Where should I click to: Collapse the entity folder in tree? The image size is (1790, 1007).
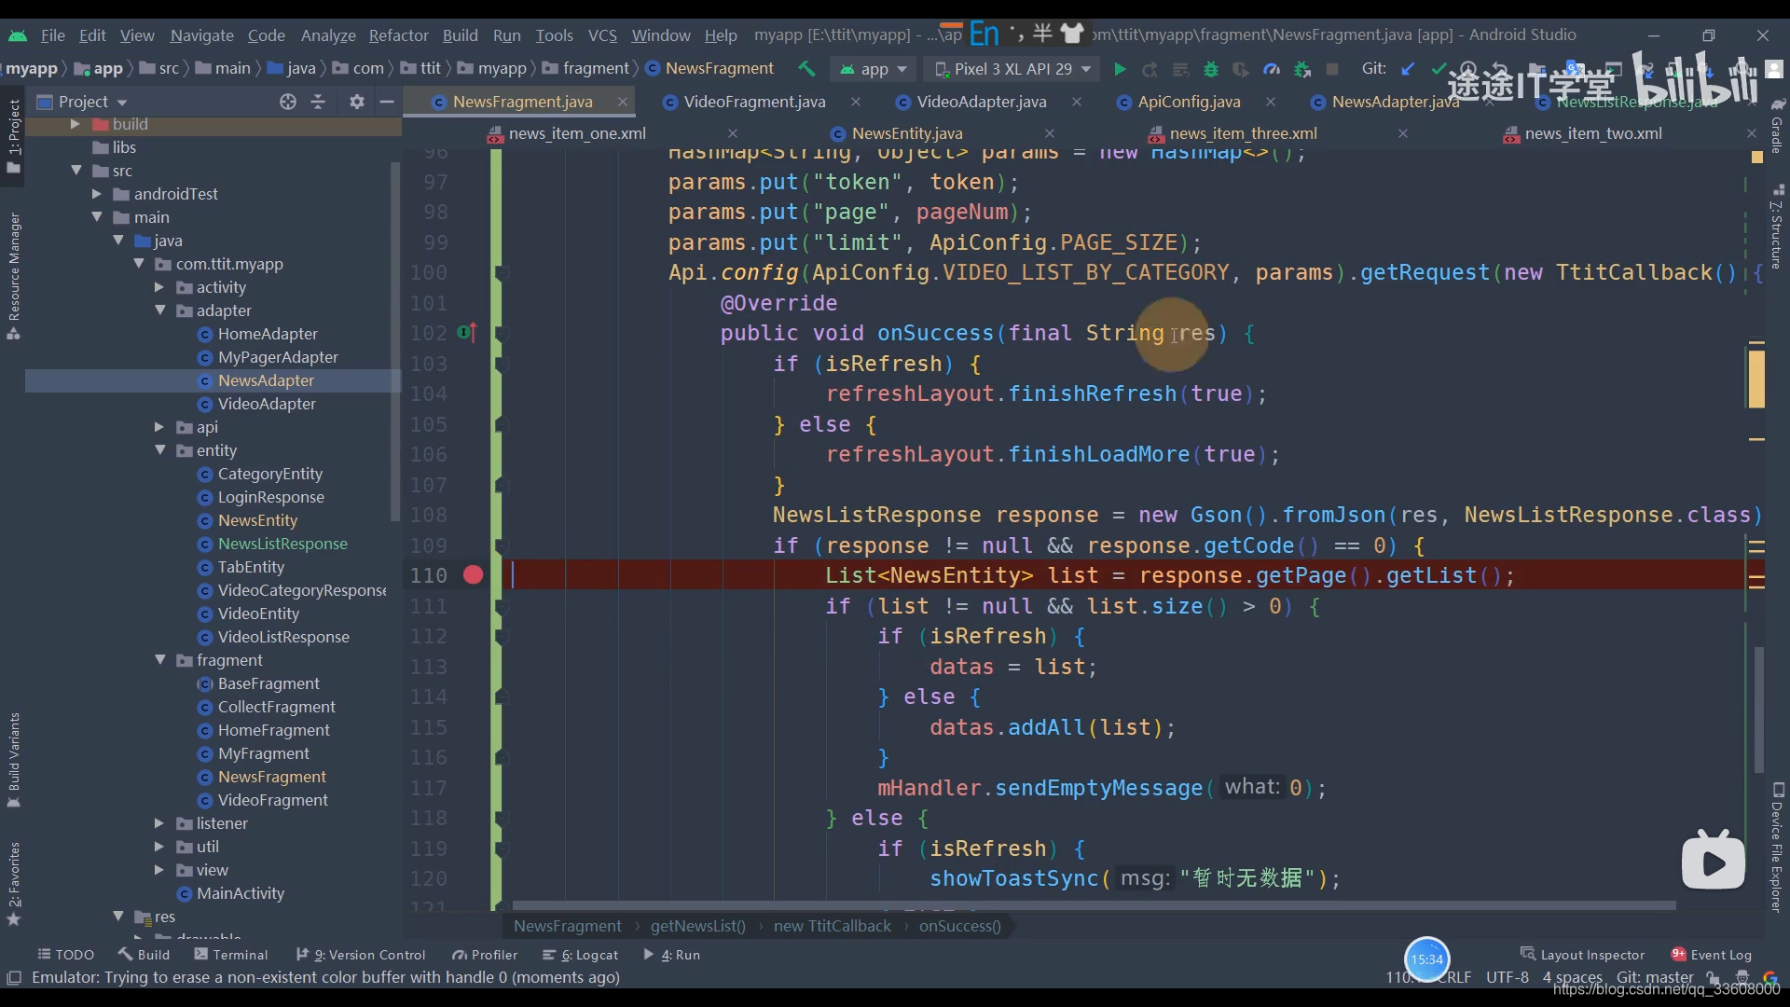[x=160, y=450]
